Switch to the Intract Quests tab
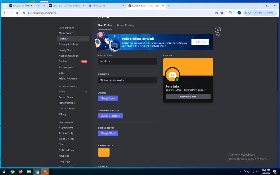 tap(106, 6)
